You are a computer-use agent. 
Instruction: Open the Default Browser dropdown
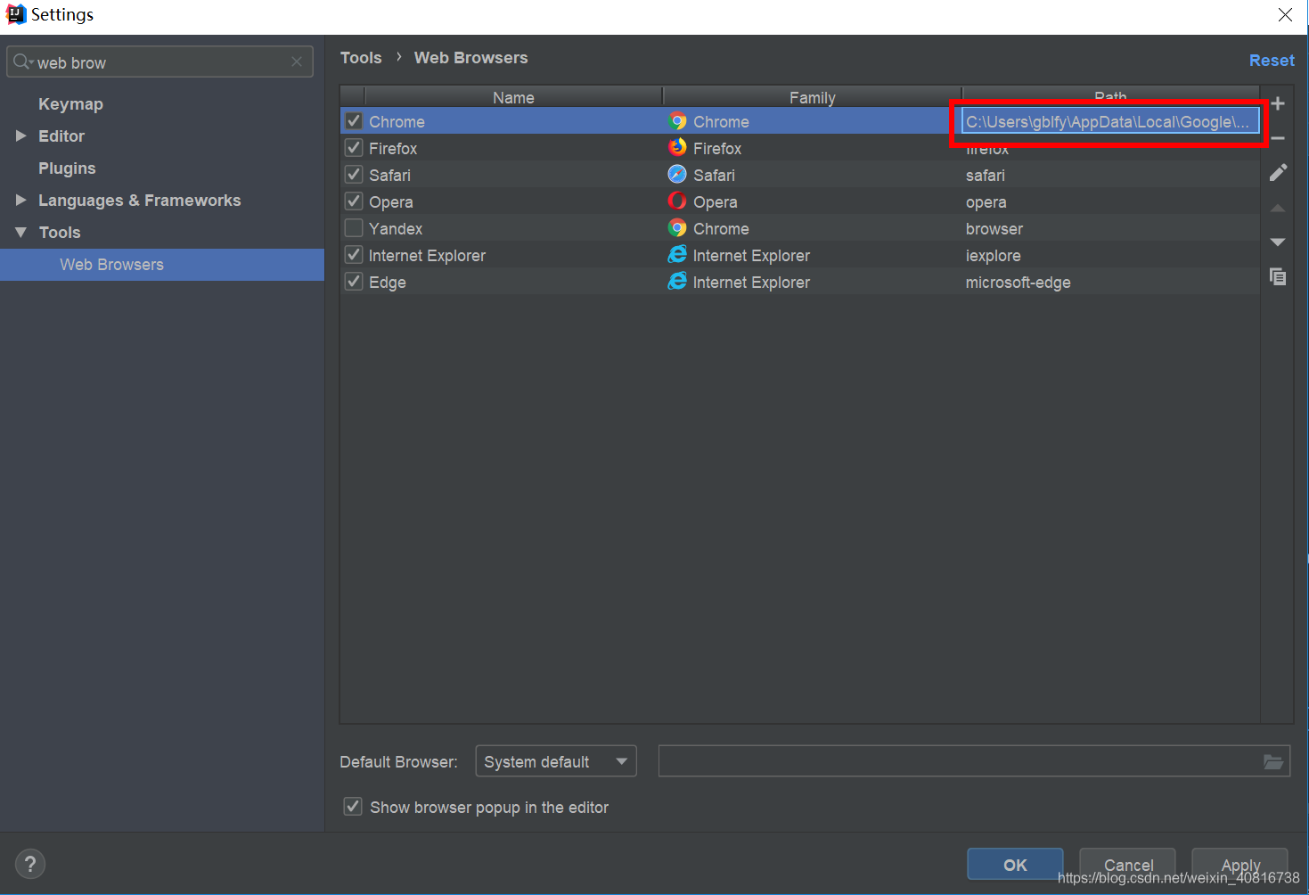[x=556, y=761]
